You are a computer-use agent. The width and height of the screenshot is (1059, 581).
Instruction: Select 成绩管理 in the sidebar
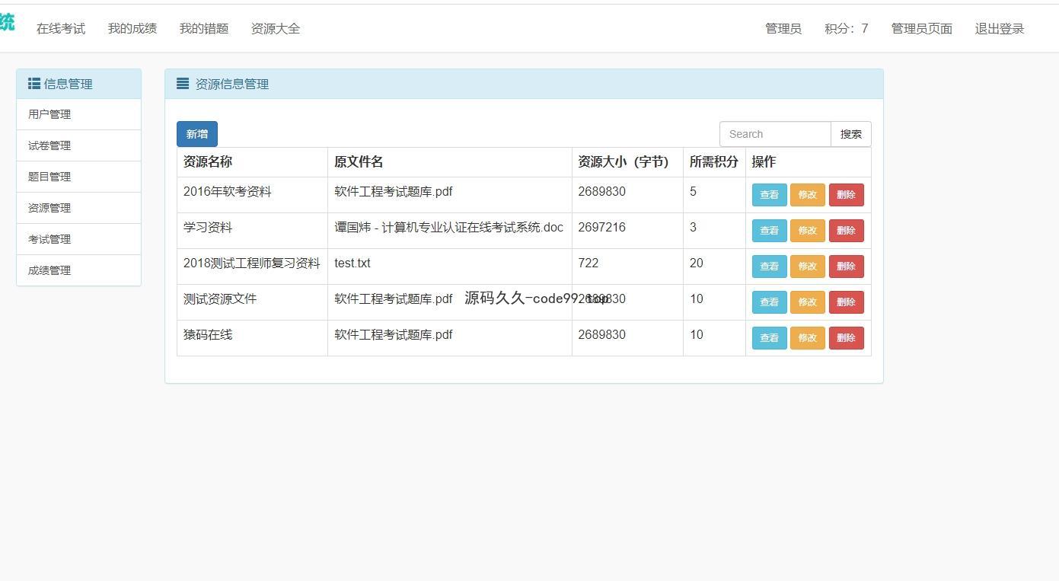pos(49,270)
